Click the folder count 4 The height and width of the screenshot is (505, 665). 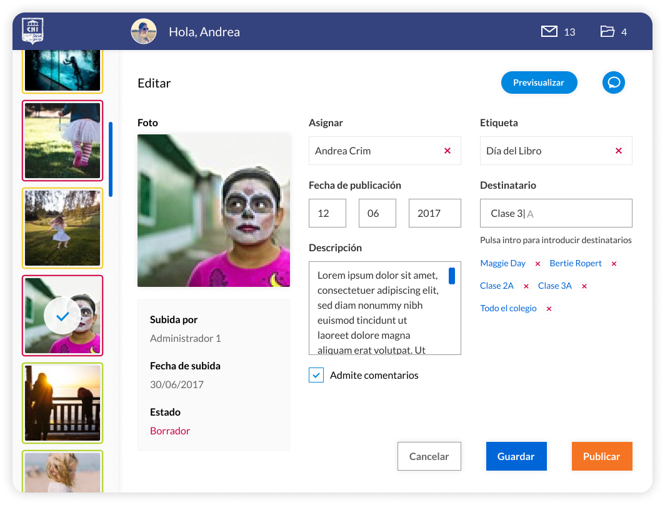click(x=624, y=32)
